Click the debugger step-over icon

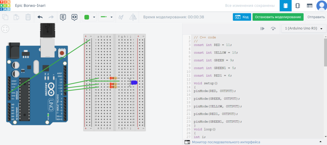click(x=273, y=28)
